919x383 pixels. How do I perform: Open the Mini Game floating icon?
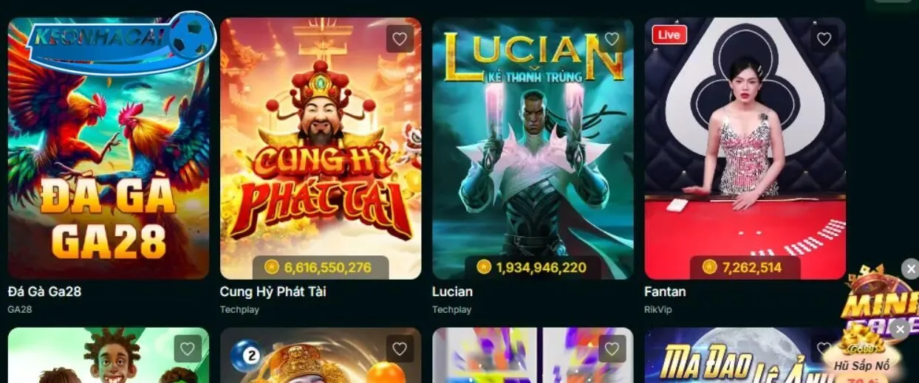[881, 299]
